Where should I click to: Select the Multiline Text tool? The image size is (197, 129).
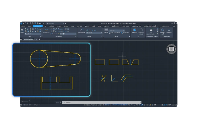22,31
